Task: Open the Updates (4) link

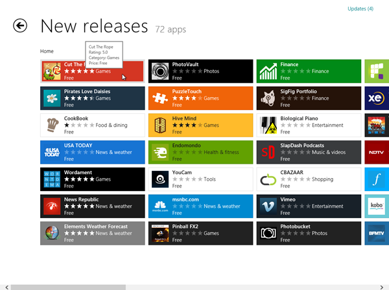Action: tap(360, 8)
